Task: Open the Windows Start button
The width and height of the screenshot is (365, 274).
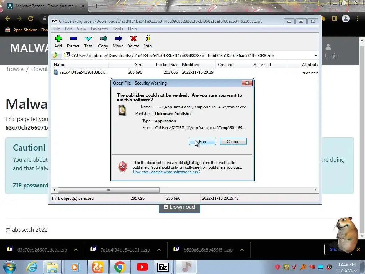Action: pyautogui.click(x=9, y=267)
